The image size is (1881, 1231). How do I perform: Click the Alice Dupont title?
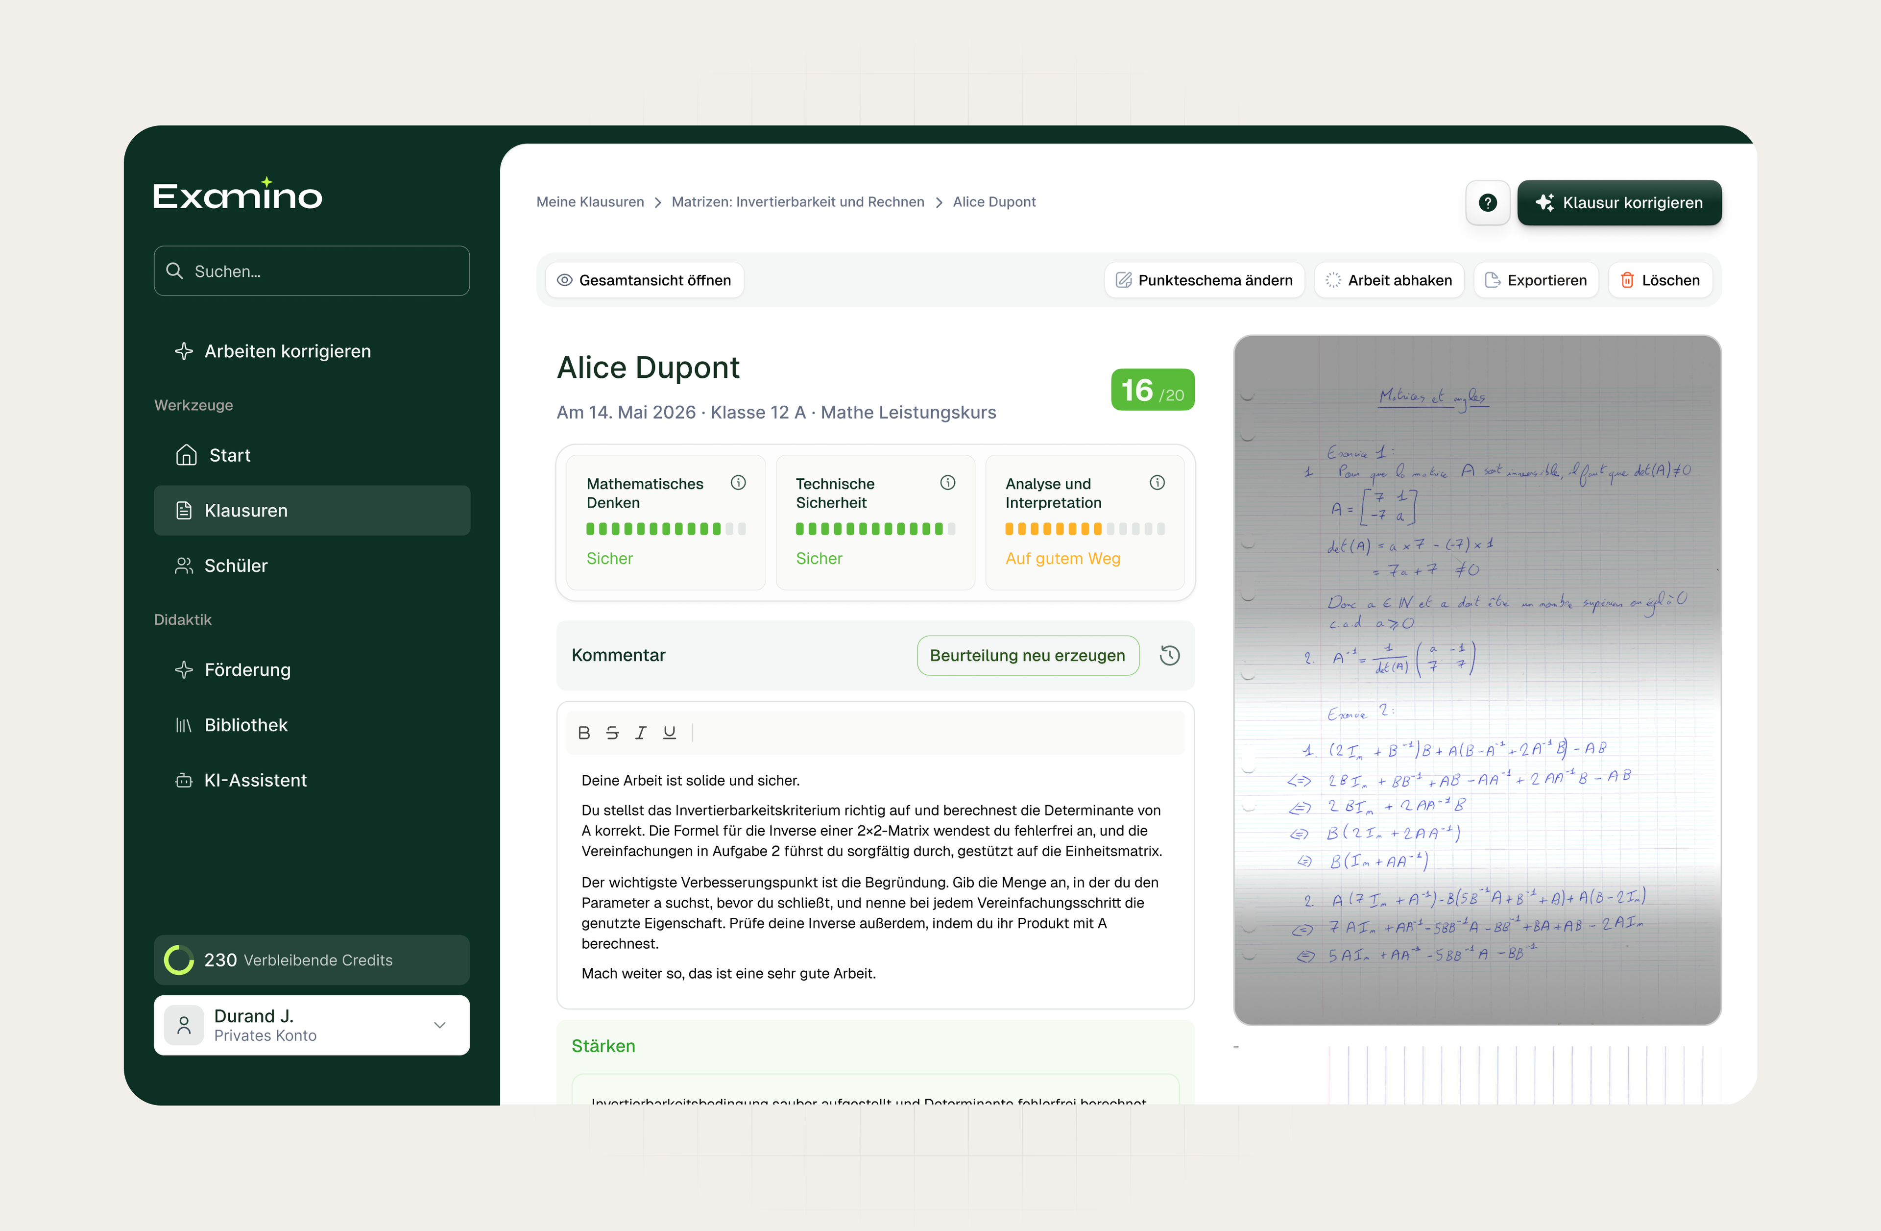648,368
